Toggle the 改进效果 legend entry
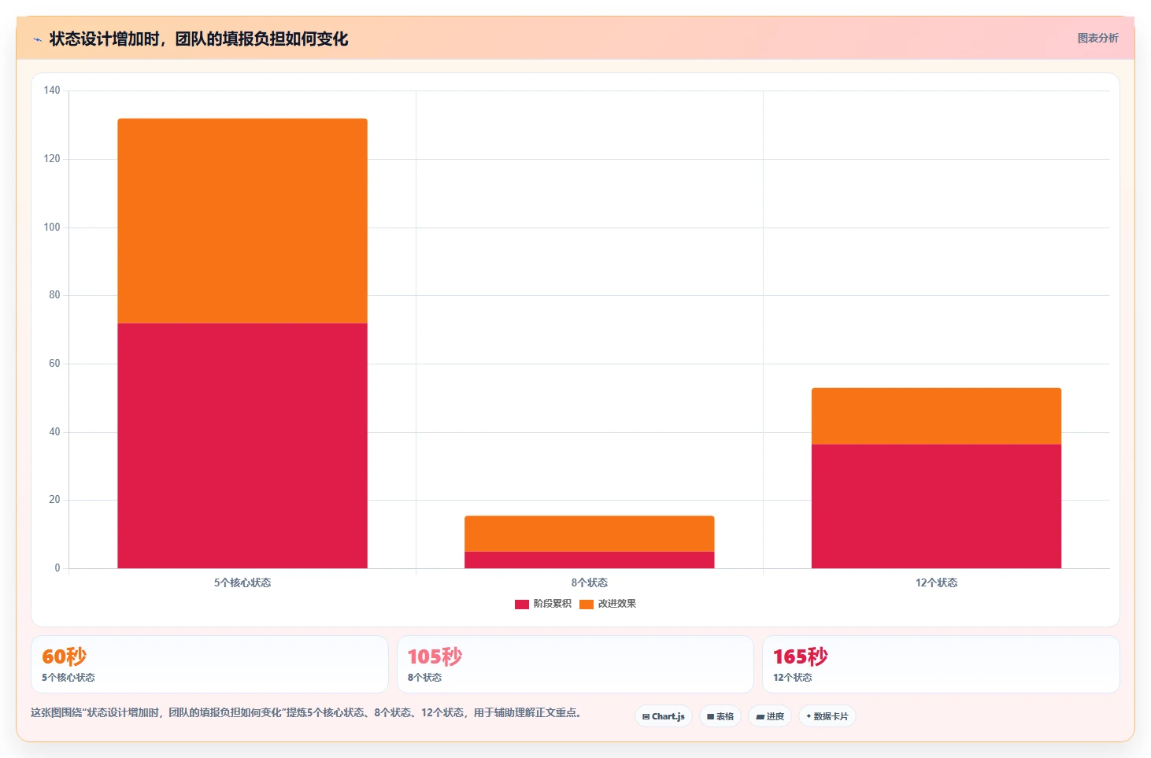The height and width of the screenshot is (758, 1151). click(x=608, y=604)
